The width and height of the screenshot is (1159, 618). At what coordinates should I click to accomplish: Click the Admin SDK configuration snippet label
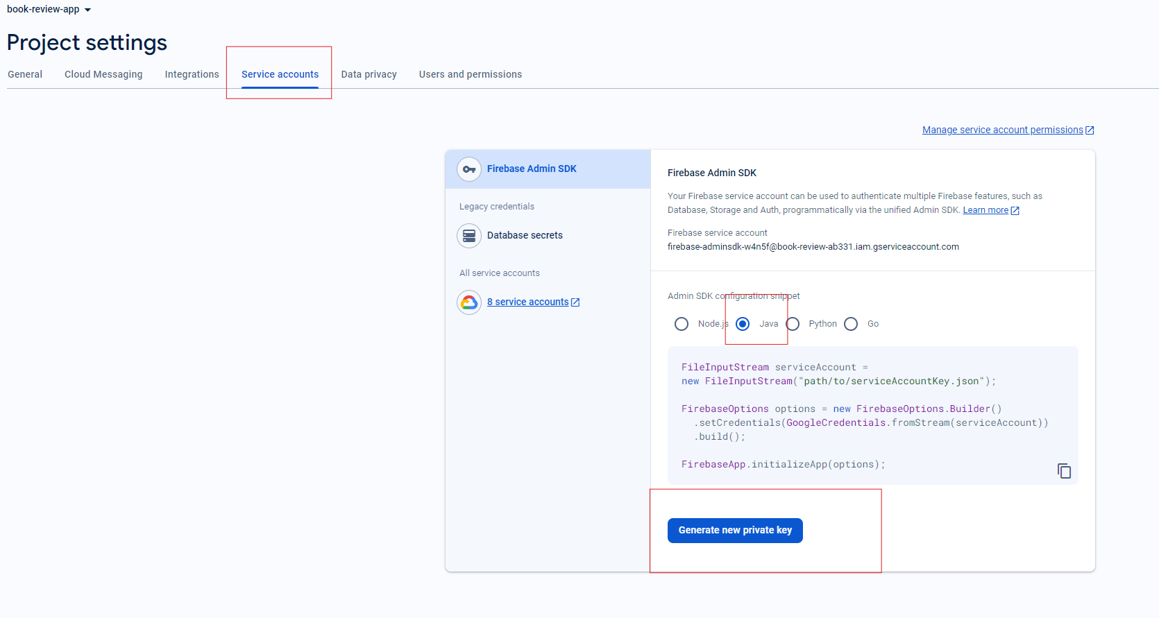tap(734, 296)
